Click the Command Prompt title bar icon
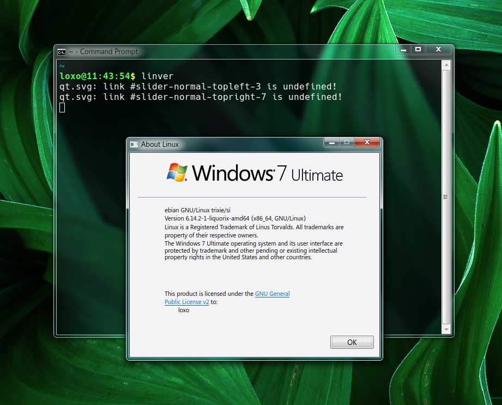The width and height of the screenshot is (502, 405). [x=62, y=52]
